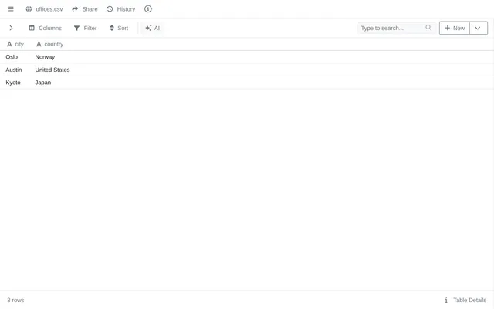Viewport: 494px width, 309px height.
Task: Click the text type icon of city column
Action: tap(9, 45)
